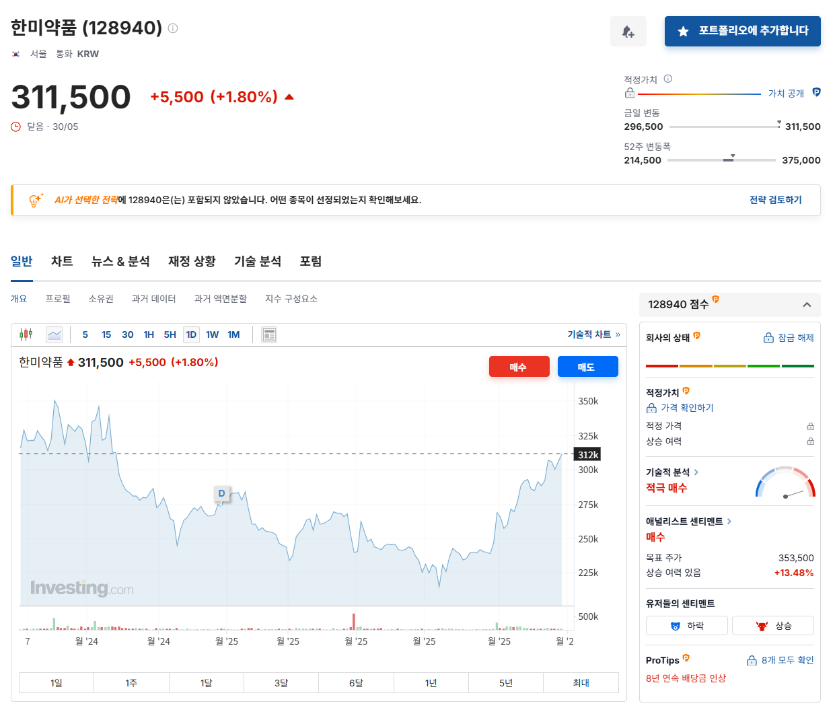Click lock icon on 적정 가격 row
This screenshot has width=837, height=716.
point(810,426)
